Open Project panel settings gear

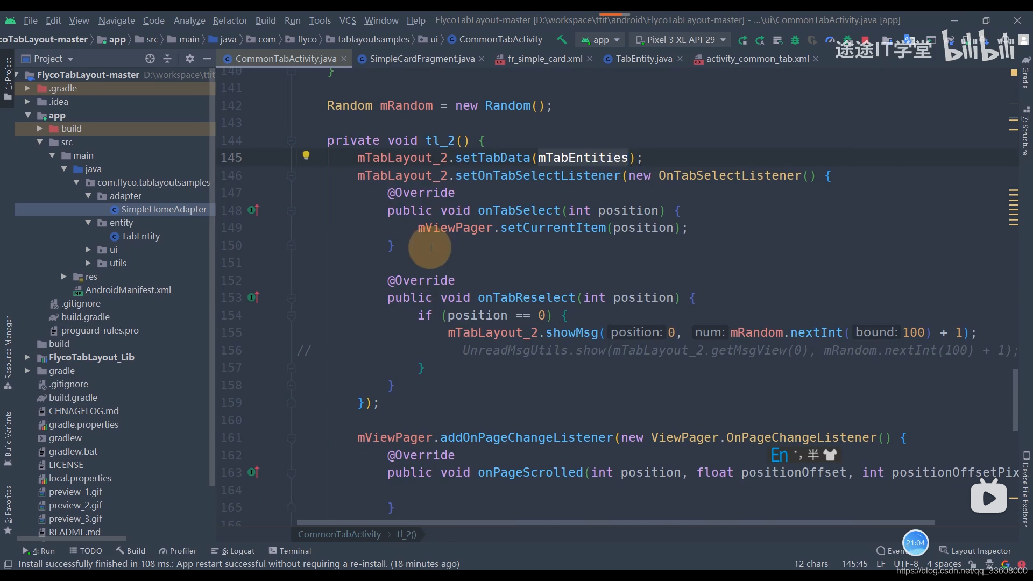point(189,59)
